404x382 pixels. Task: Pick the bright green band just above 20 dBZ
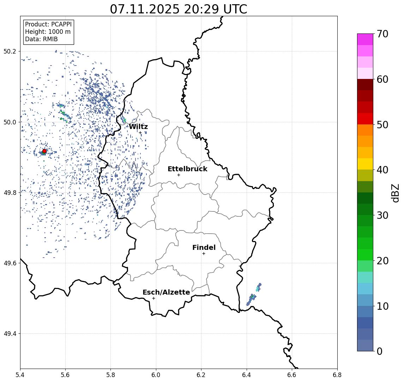tap(365, 254)
